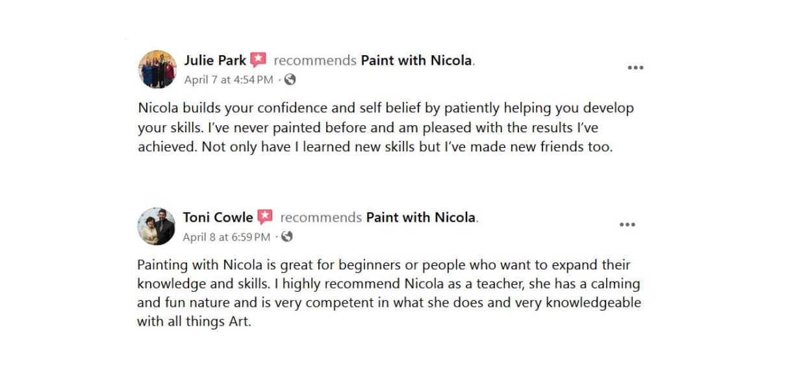Visit Julie Park's profile via her name
The height and width of the screenshot is (371, 812).
215,60
